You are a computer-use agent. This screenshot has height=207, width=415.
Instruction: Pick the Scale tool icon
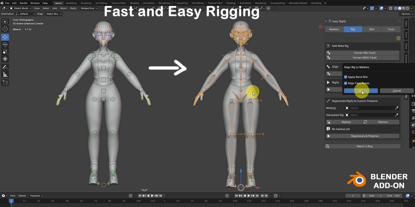click(5, 52)
